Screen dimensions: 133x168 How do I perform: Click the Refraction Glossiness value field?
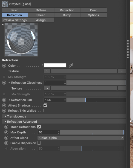(54, 83)
